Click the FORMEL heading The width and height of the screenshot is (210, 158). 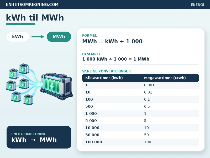pyautogui.click(x=89, y=36)
